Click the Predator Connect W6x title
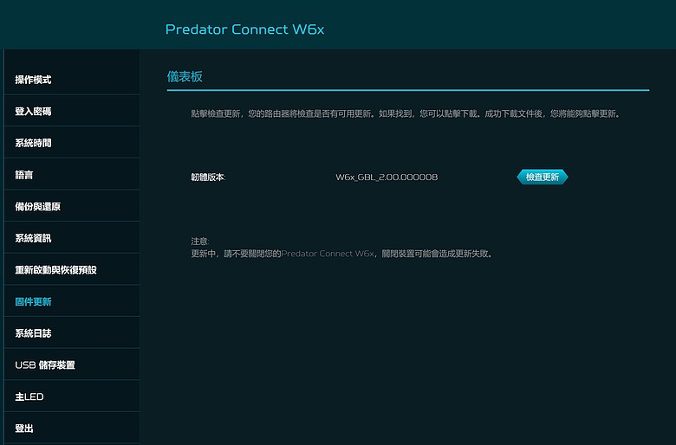Image resolution: width=676 pixels, height=445 pixels. (244, 29)
